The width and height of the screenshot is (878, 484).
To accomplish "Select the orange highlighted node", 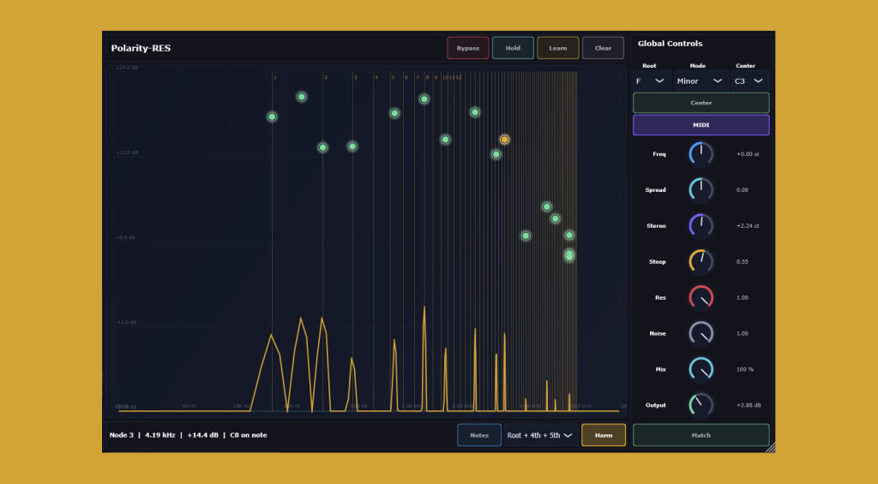I will [504, 140].
